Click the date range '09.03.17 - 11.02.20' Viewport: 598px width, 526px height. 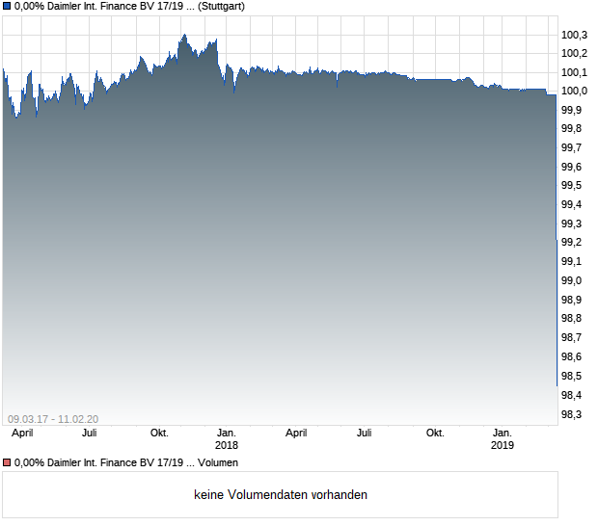(x=53, y=419)
